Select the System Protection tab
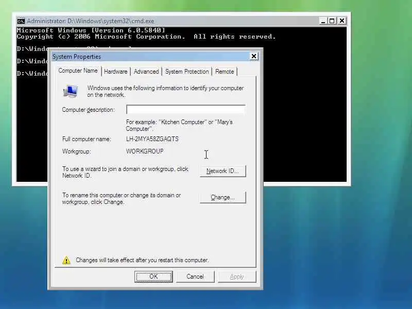The image size is (412, 309). (x=187, y=72)
